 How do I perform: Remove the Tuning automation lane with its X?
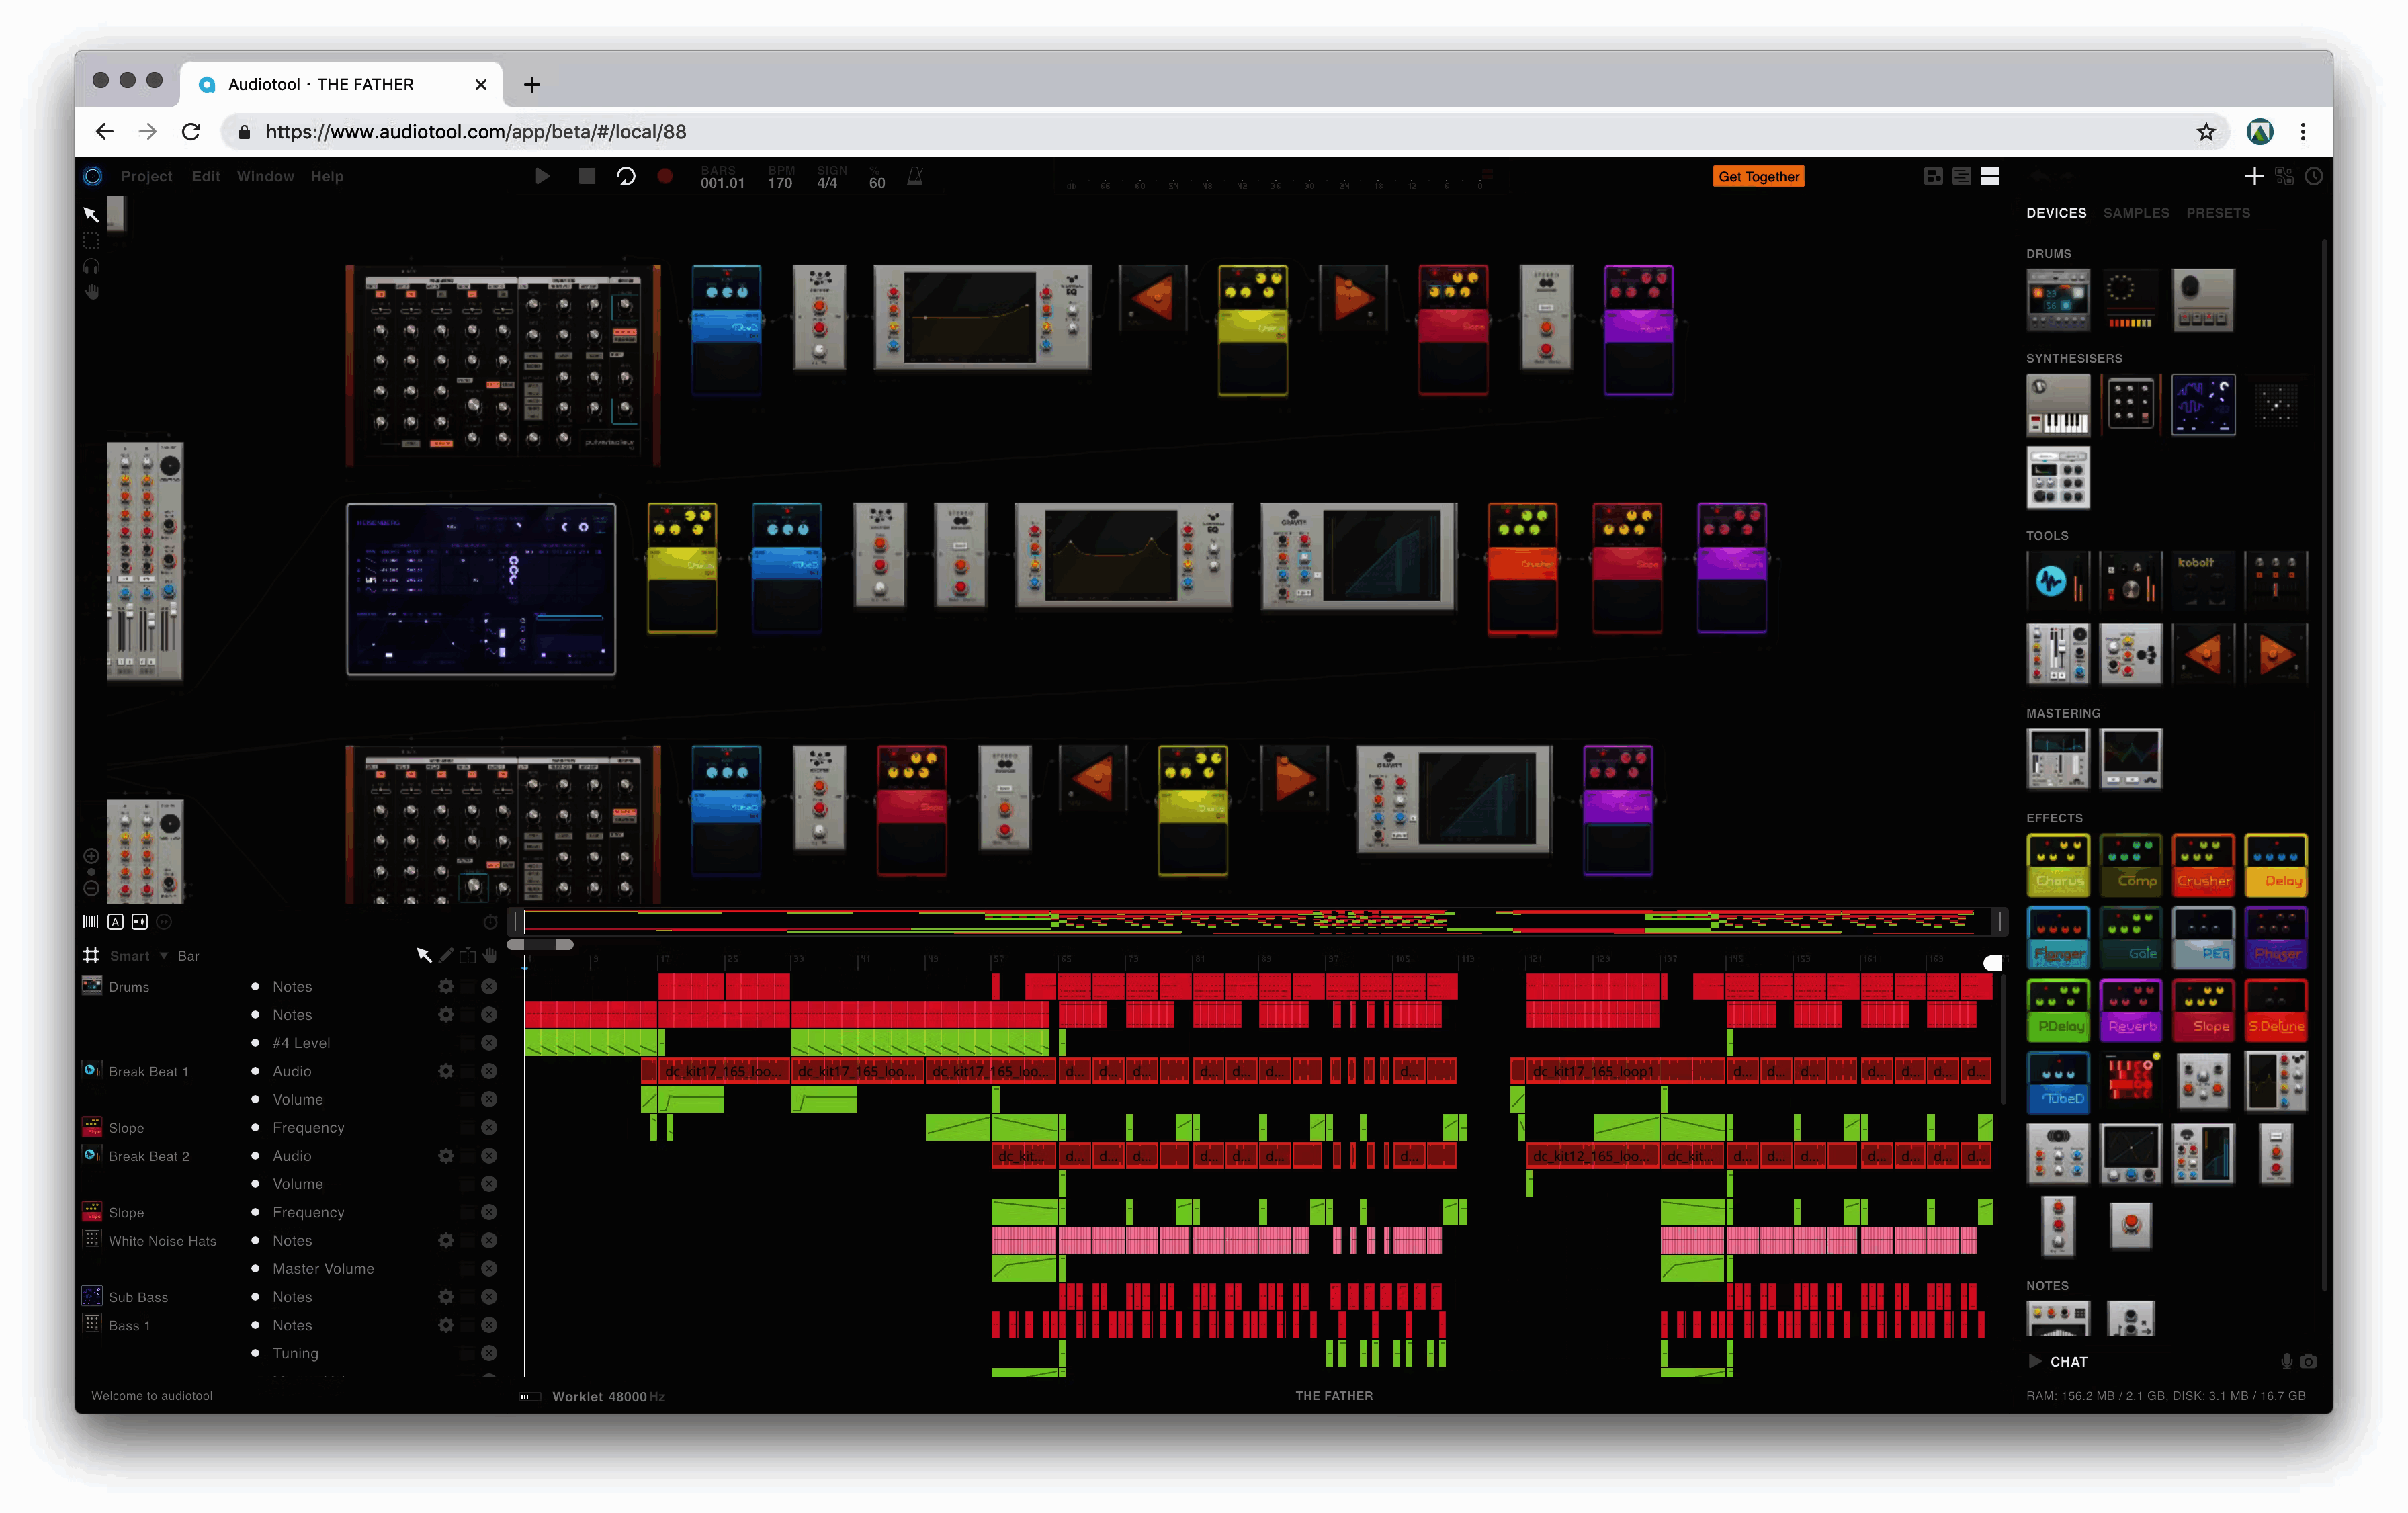pos(490,1353)
